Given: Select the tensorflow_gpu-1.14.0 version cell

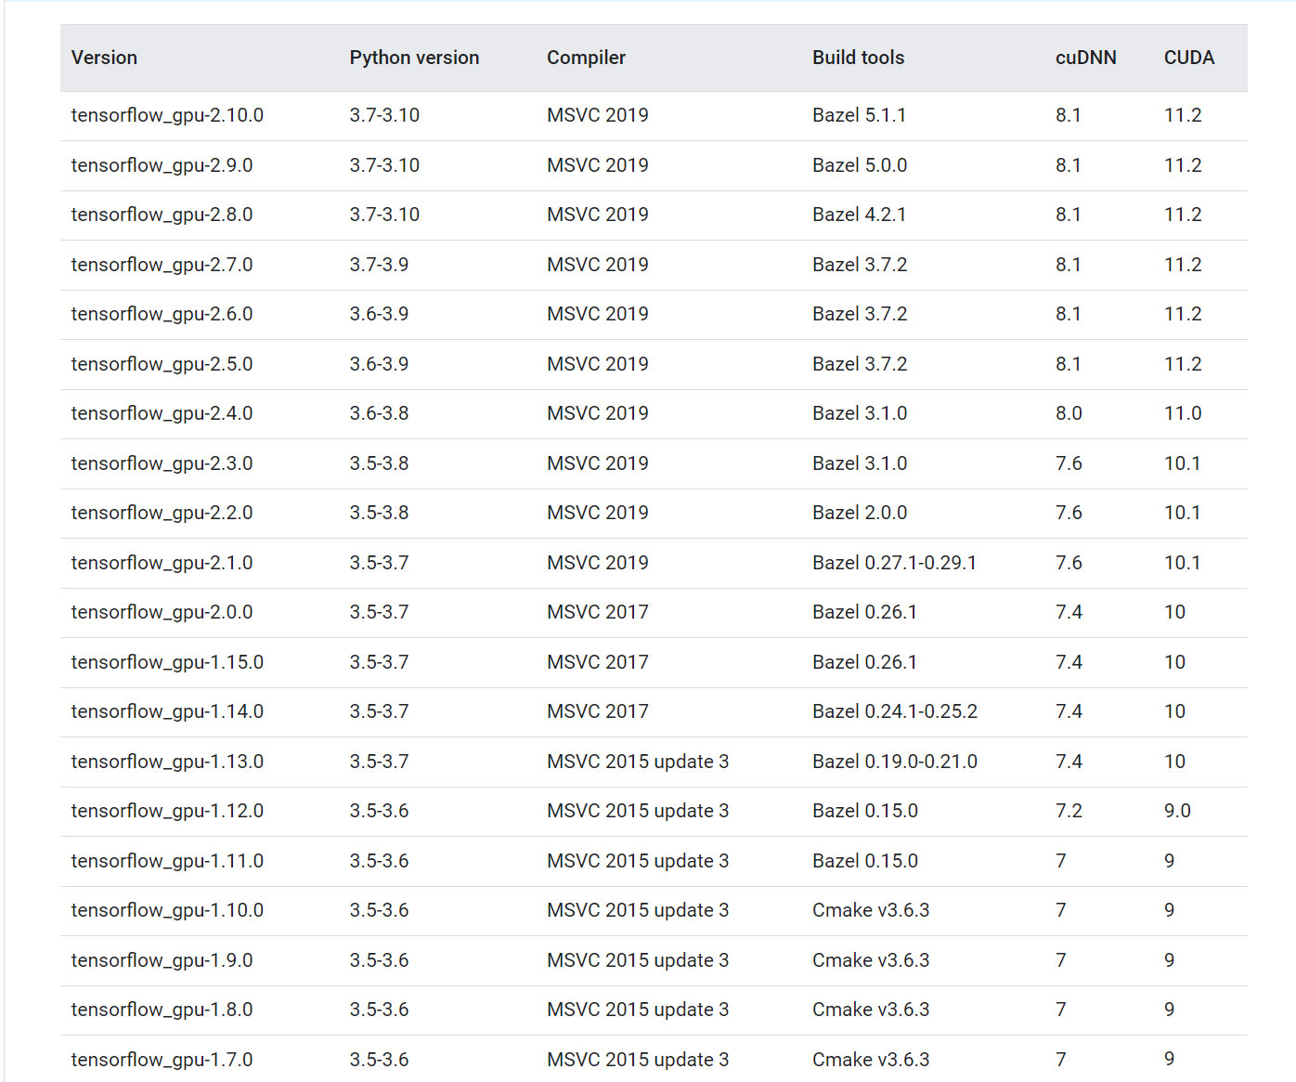Looking at the screenshot, I should 167,711.
